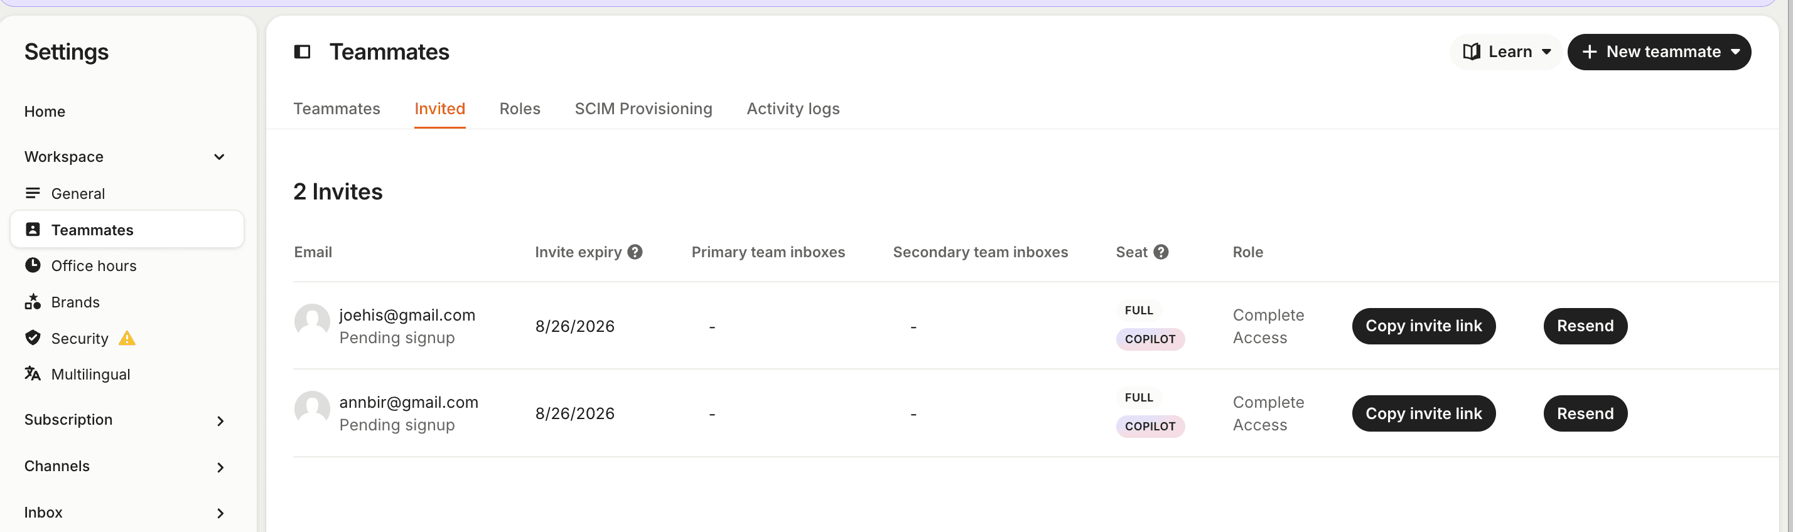Image resolution: width=1793 pixels, height=532 pixels.
Task: Click the Brands shapes icon
Action: 33,301
